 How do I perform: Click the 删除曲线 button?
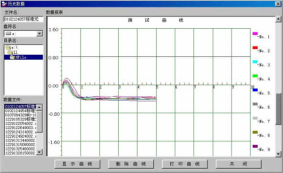131,164
